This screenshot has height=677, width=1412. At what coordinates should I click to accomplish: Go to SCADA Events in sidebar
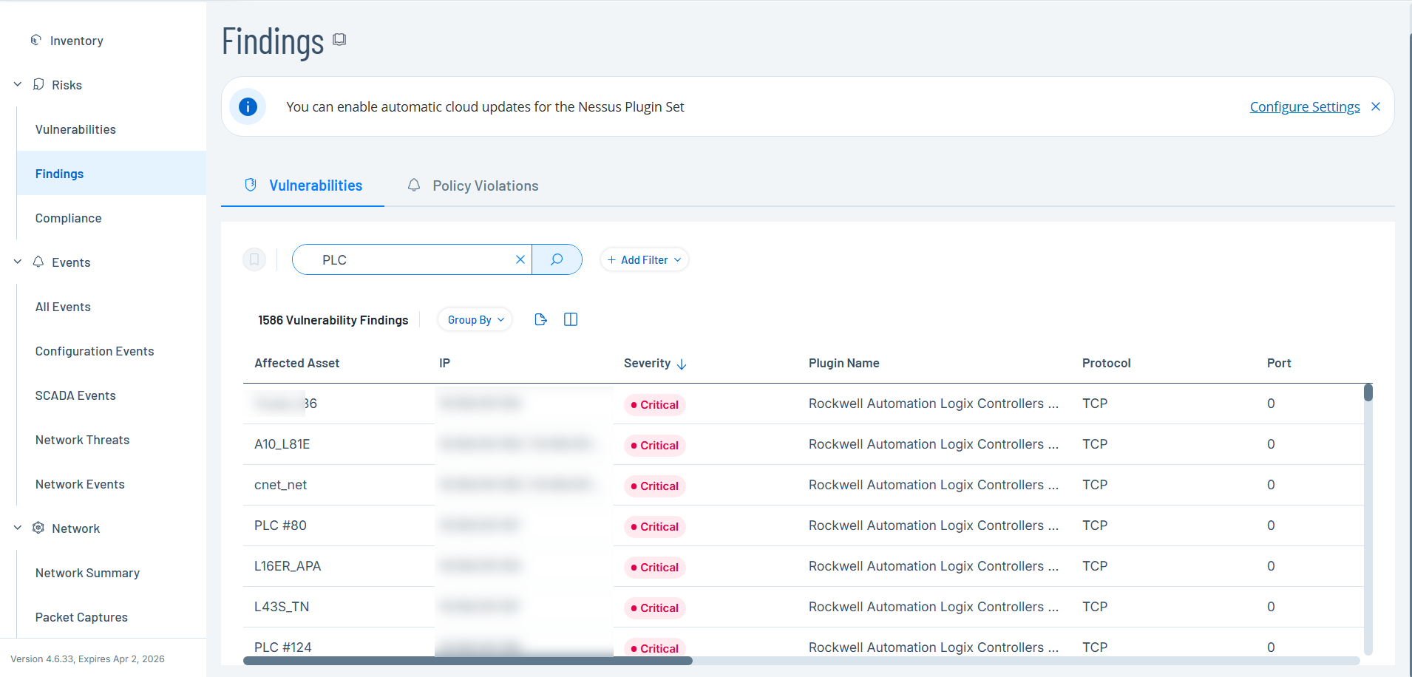pos(75,395)
